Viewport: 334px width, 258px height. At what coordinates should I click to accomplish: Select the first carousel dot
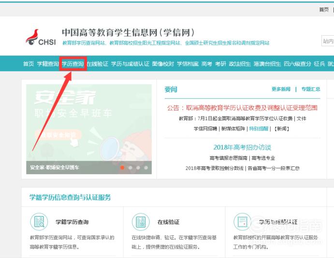click(x=122, y=168)
